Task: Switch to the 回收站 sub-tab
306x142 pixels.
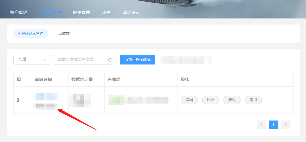Action: pyautogui.click(x=64, y=34)
